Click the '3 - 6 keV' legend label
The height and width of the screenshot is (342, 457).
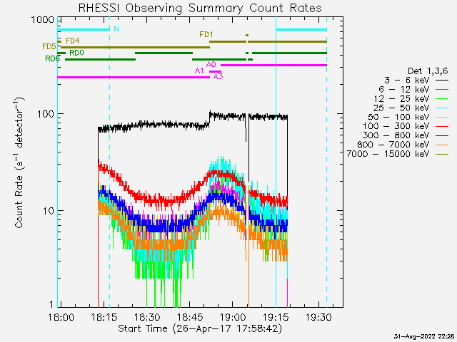pos(407,80)
